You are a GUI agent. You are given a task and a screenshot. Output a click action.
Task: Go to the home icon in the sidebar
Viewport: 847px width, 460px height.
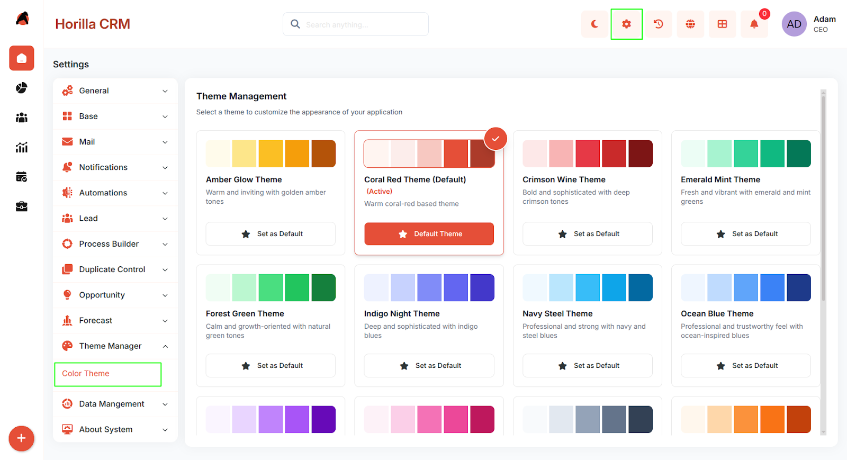(x=22, y=58)
